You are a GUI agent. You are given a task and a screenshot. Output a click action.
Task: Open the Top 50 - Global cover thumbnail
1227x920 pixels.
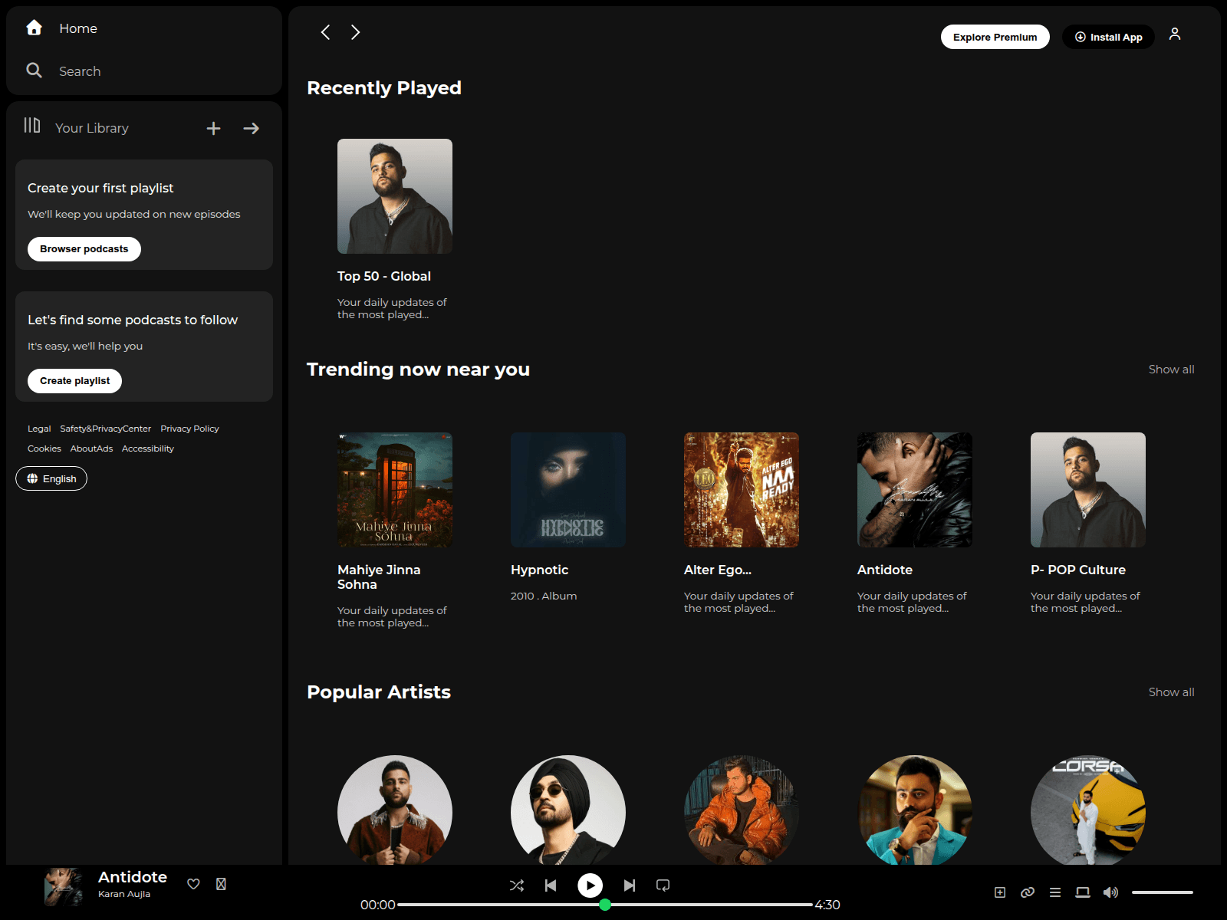pyautogui.click(x=395, y=196)
